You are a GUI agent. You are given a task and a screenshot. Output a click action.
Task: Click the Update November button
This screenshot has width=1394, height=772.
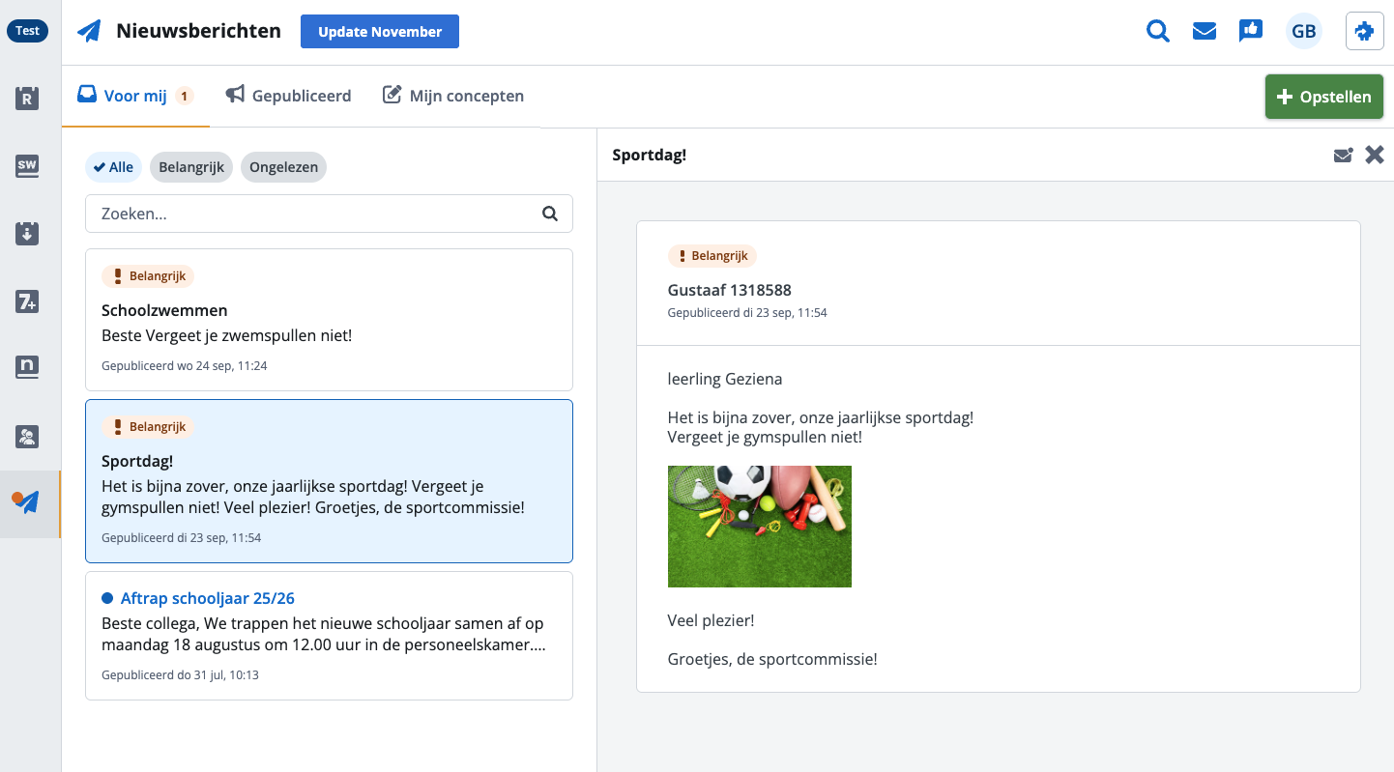pos(380,32)
